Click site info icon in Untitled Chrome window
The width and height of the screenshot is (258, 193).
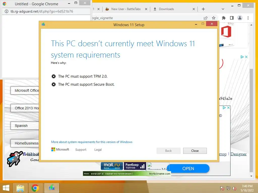coord(6,11)
